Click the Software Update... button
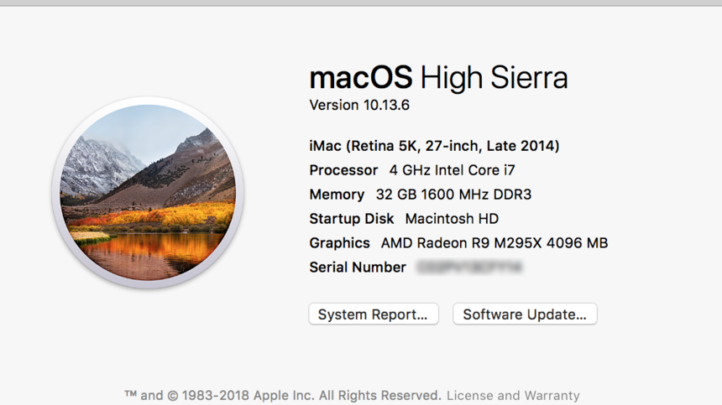This screenshot has height=405, width=722. pos(525,314)
